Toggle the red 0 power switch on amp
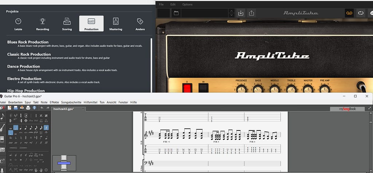This screenshot has width=373, height=173. (x=187, y=88)
